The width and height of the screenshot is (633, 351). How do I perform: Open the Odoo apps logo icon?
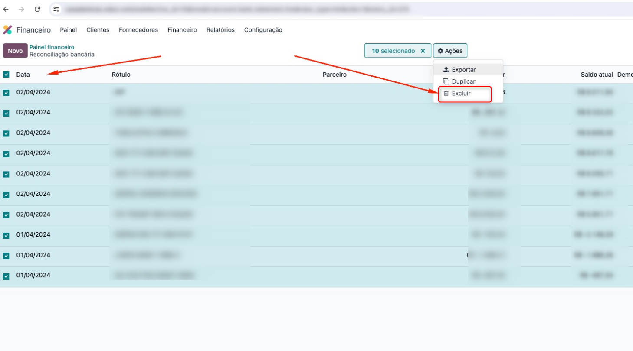(x=7, y=30)
